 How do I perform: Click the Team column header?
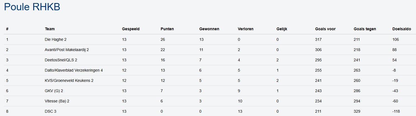[x=50, y=29]
